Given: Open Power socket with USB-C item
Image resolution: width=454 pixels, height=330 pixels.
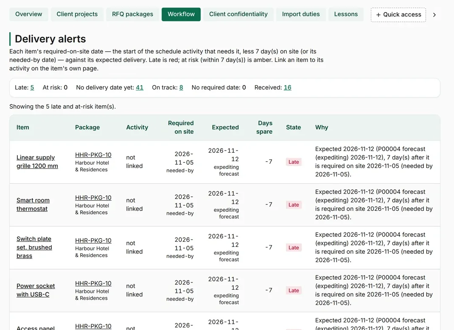Looking at the screenshot, I should pyautogui.click(x=36, y=290).
